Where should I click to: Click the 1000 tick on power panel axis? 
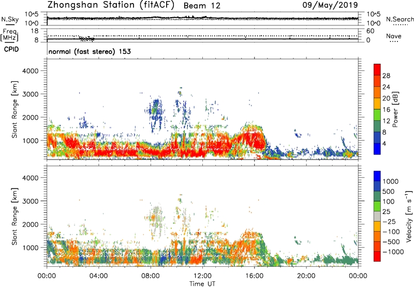coord(31,140)
